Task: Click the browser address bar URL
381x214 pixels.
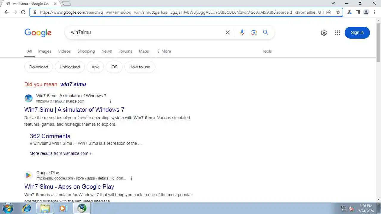Action: pos(182,12)
